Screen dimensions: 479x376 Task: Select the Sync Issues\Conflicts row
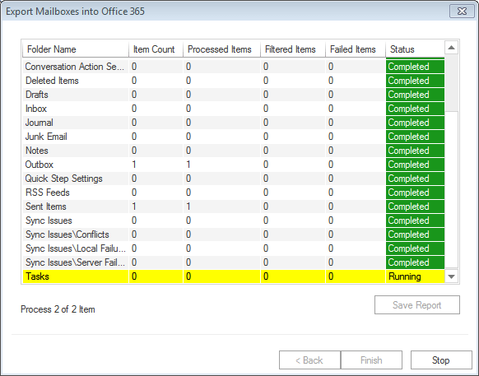[234, 234]
